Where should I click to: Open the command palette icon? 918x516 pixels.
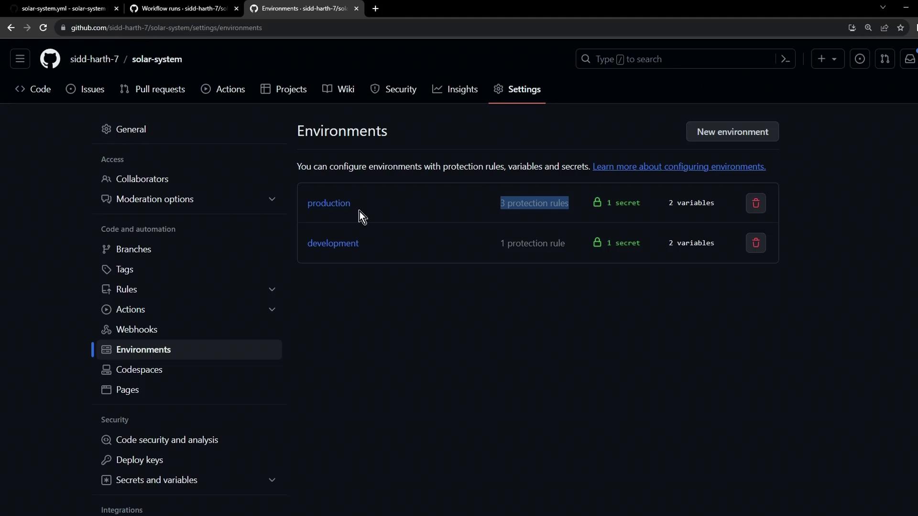click(x=785, y=59)
